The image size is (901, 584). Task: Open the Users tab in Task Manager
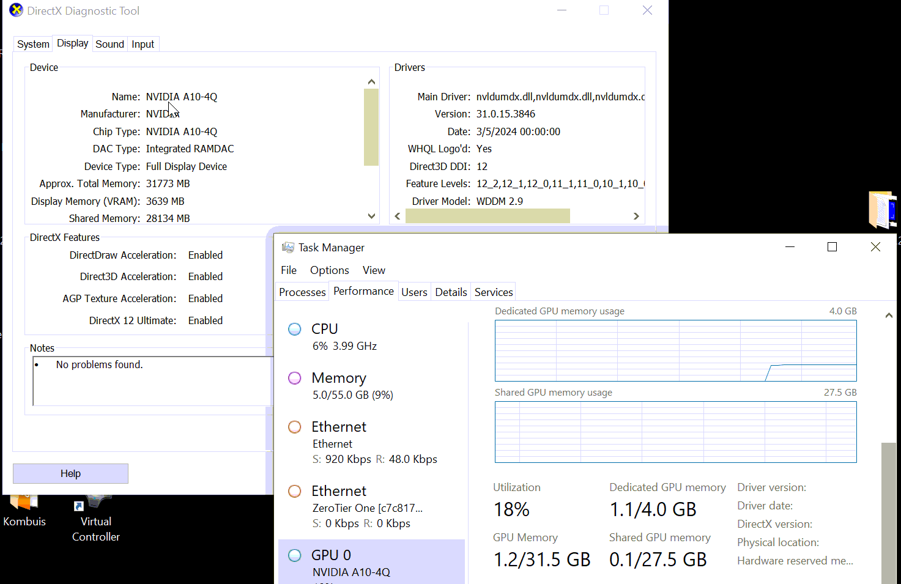tap(414, 292)
